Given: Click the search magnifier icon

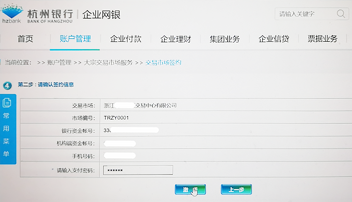Looking at the screenshot, I should 341,14.
